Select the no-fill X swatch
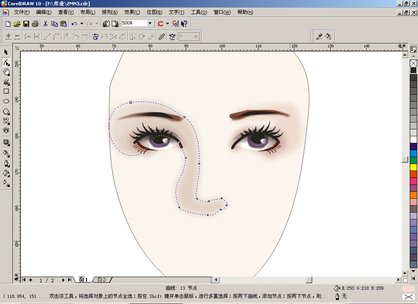418x304 pixels. coord(414,63)
